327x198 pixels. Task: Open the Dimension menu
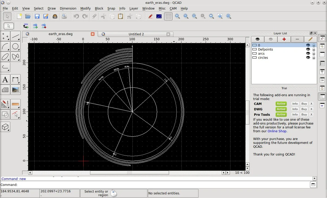click(x=68, y=8)
